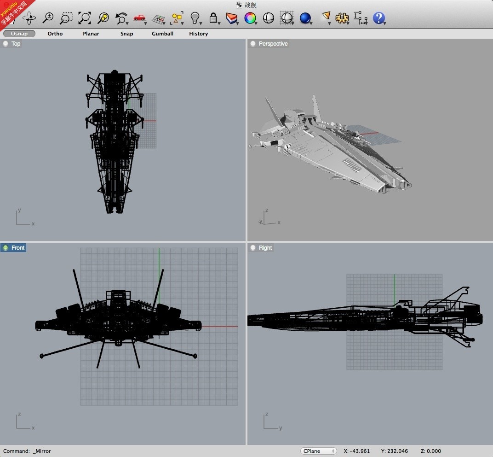
Task: Open the red car Set View tool
Action: [140, 18]
